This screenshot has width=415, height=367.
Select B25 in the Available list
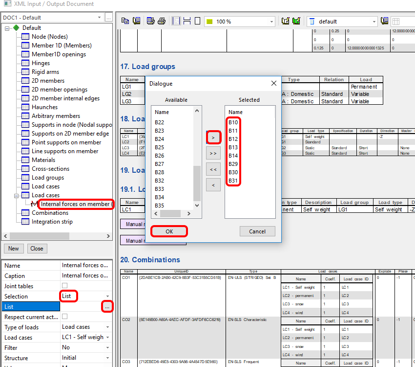(x=160, y=147)
